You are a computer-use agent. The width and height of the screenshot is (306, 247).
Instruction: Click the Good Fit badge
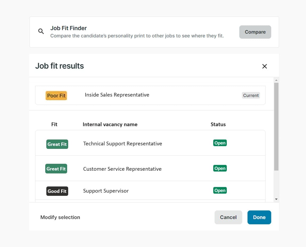pos(57,191)
